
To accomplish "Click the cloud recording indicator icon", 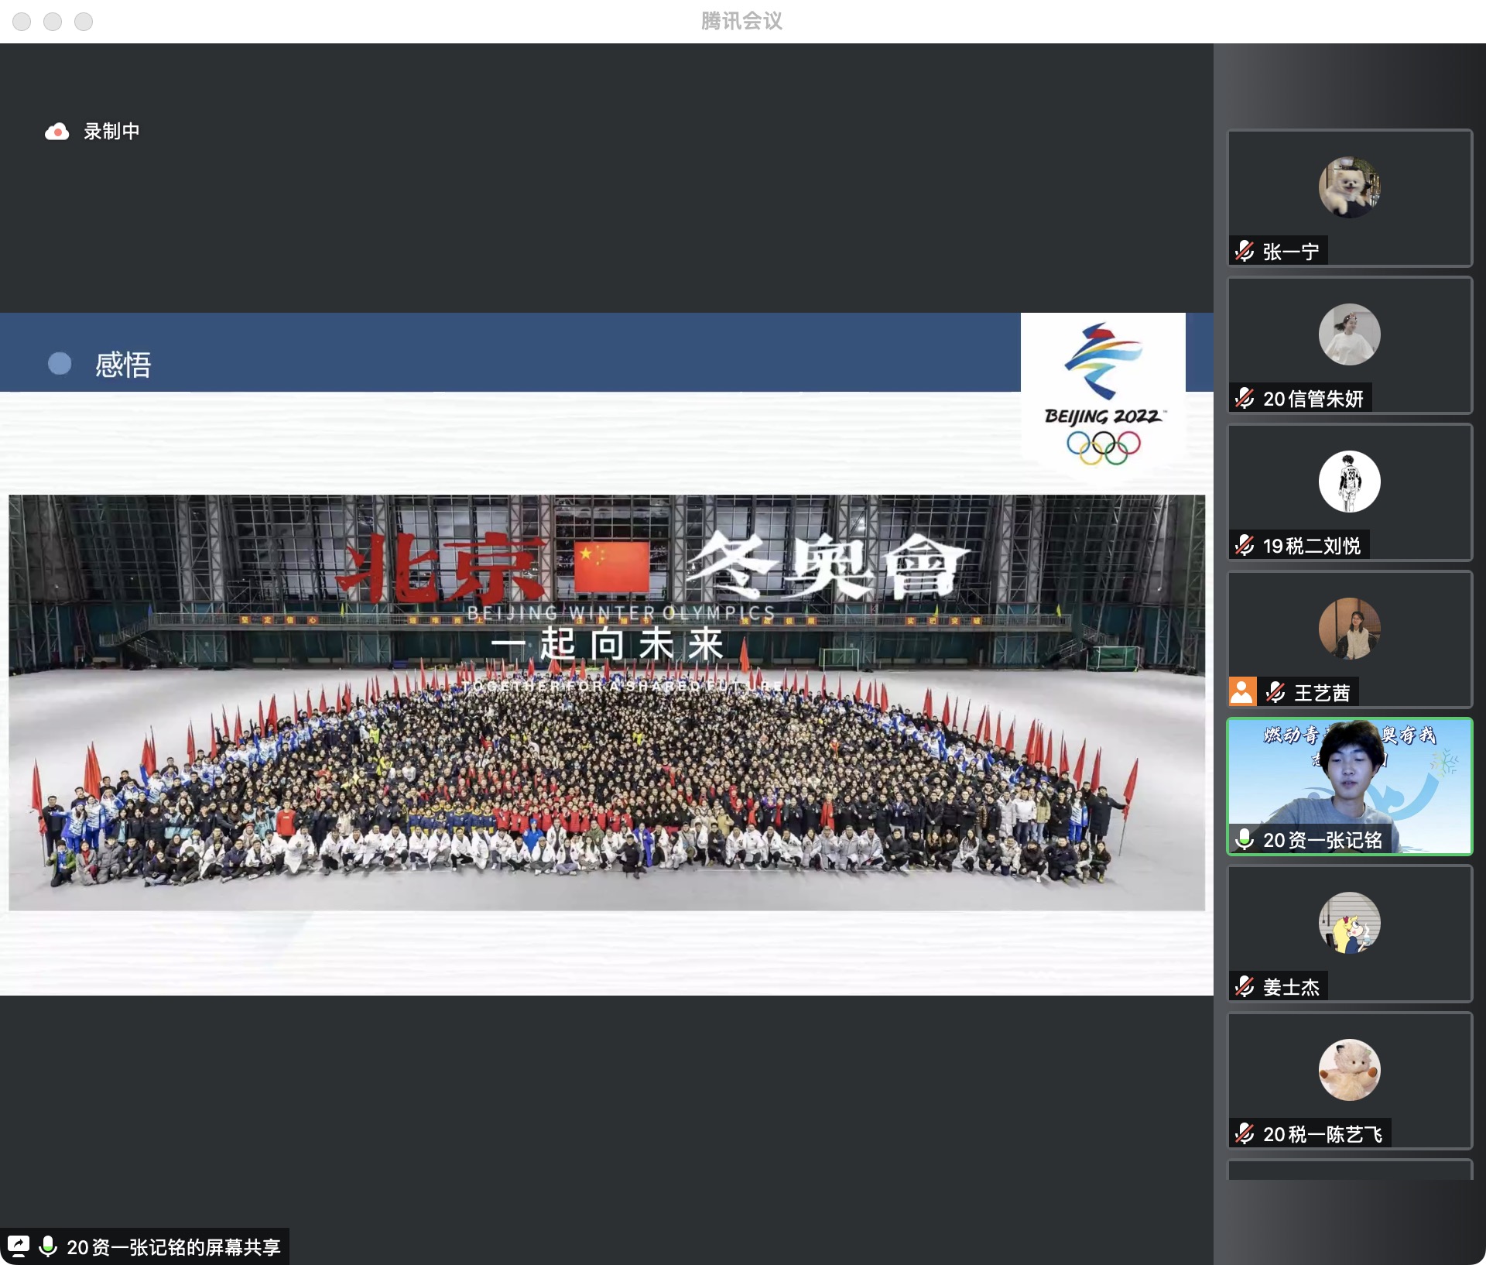I will 56,132.
